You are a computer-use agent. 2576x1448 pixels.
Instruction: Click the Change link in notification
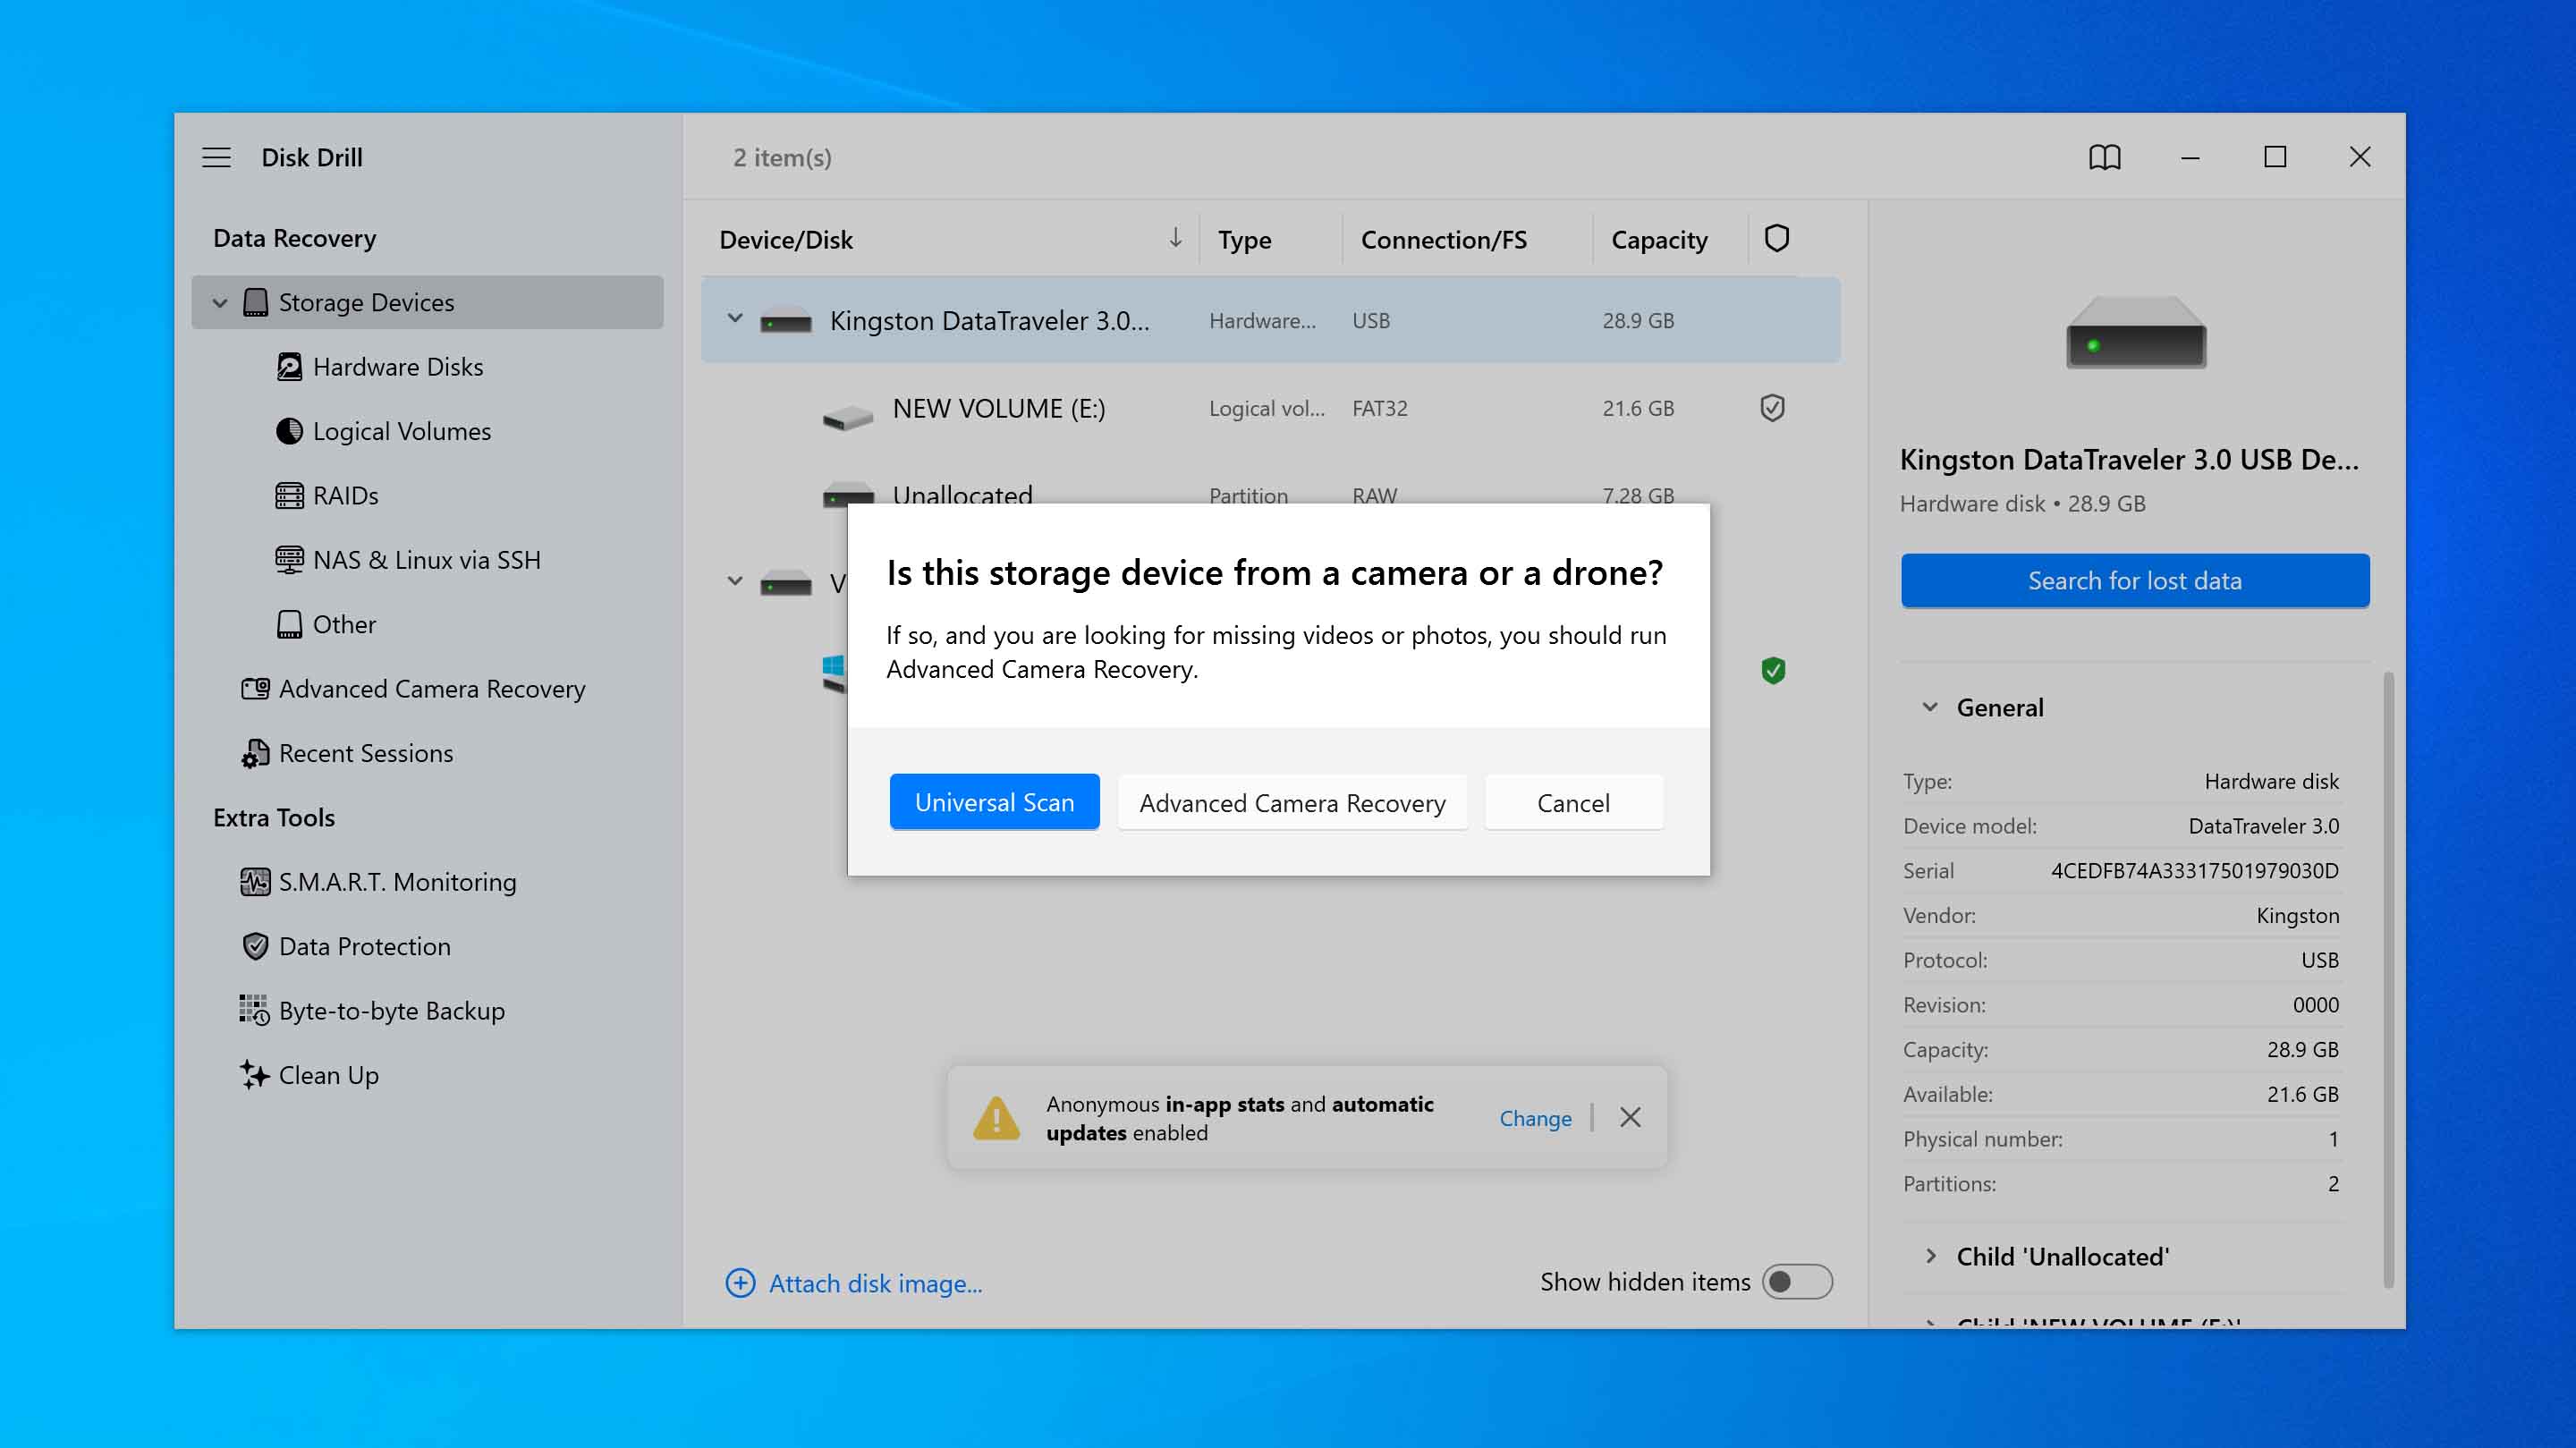point(1535,1118)
